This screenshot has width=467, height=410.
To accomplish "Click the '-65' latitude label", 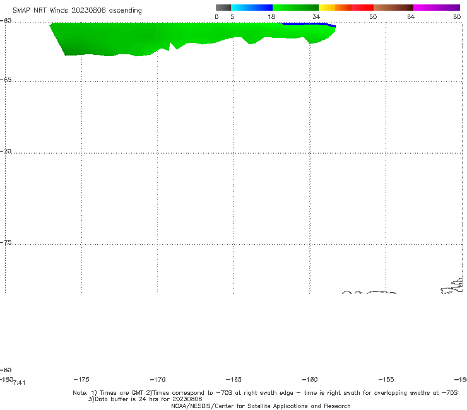I will pos(6,80).
